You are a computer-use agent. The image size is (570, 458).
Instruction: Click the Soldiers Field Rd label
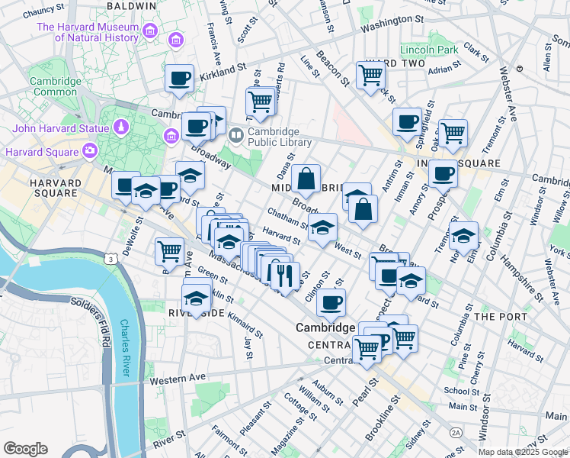(91, 322)
